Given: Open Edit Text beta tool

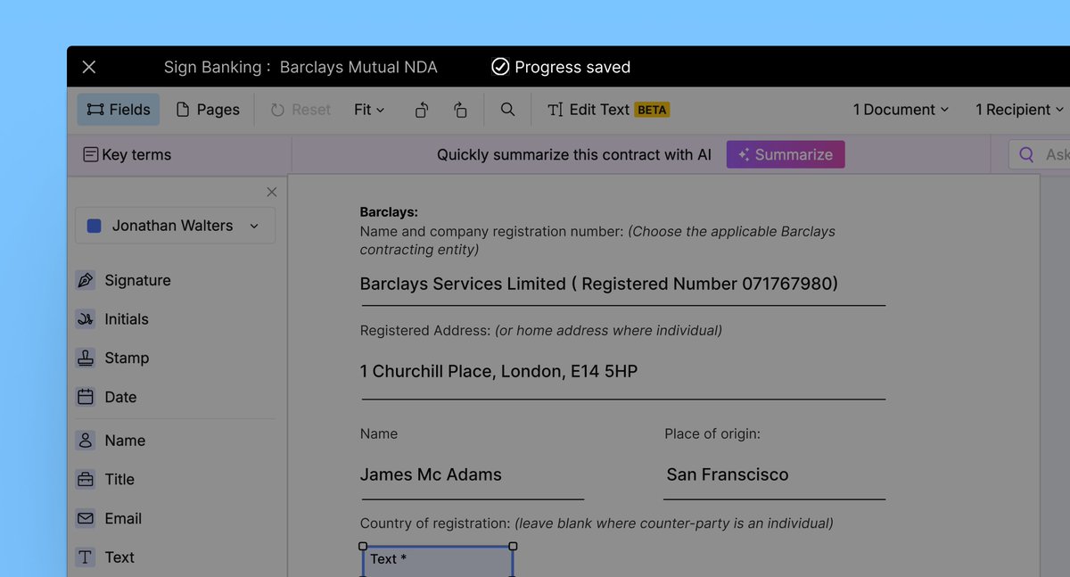Looking at the screenshot, I should tap(608, 110).
